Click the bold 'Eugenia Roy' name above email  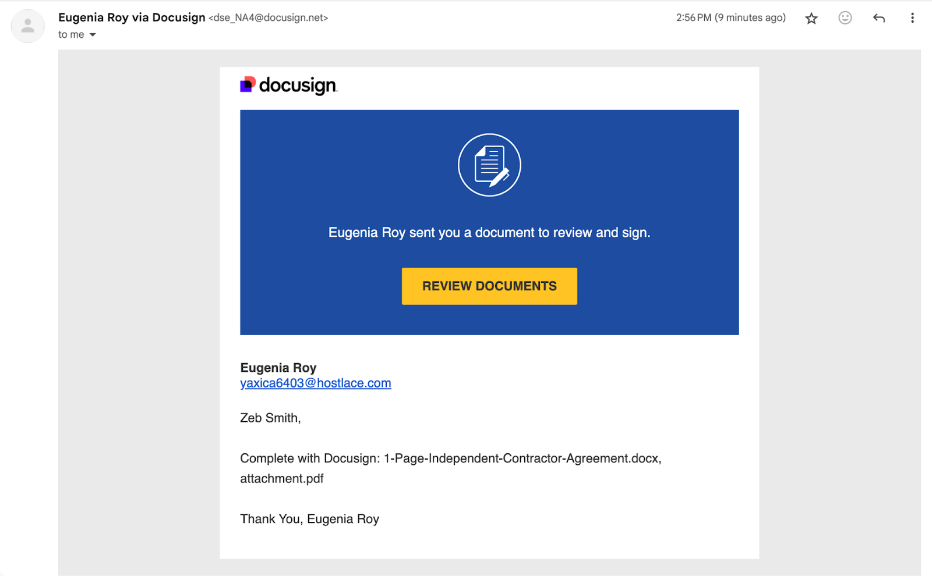click(278, 368)
